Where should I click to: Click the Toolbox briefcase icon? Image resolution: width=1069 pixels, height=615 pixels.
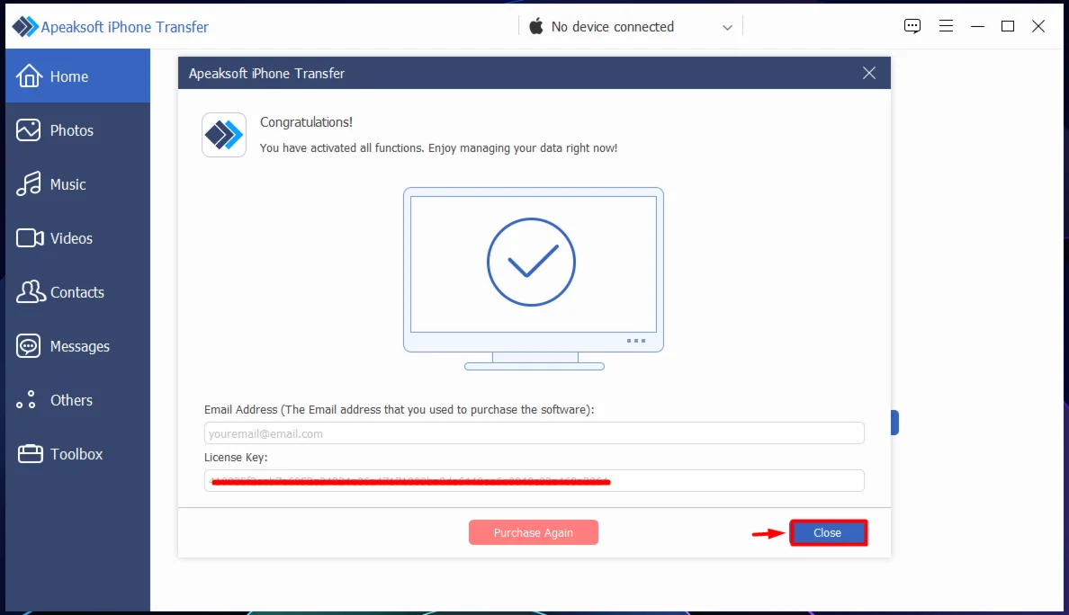coord(30,453)
